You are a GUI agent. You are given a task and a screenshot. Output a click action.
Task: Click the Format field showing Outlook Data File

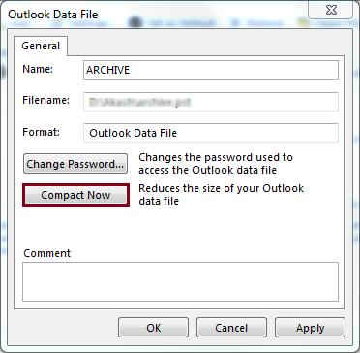tap(211, 133)
